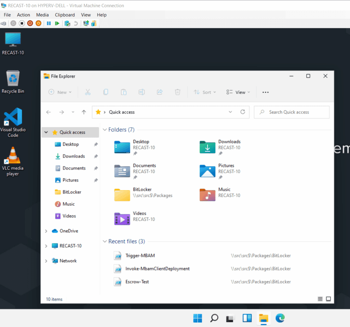This screenshot has height=327, width=350.
Task: Click the Paste icon in the toolbar
Action: (123, 92)
